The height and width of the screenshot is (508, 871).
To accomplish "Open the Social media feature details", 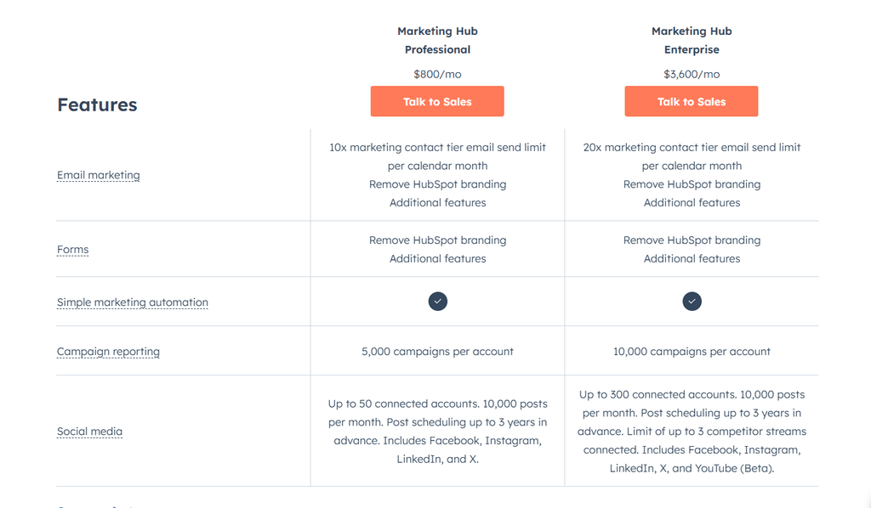I will pyautogui.click(x=89, y=431).
